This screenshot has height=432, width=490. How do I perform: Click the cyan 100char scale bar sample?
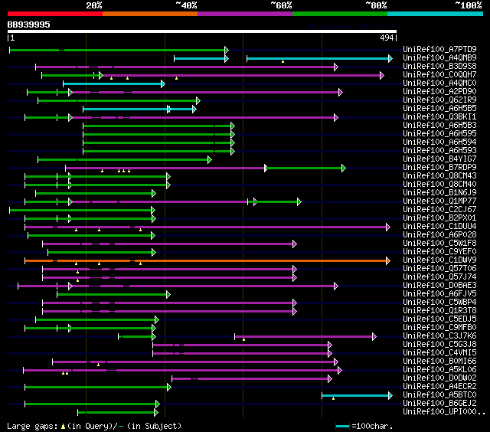click(342, 426)
